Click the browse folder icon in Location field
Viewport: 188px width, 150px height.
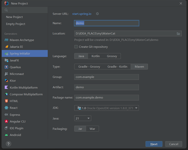tap(179, 34)
